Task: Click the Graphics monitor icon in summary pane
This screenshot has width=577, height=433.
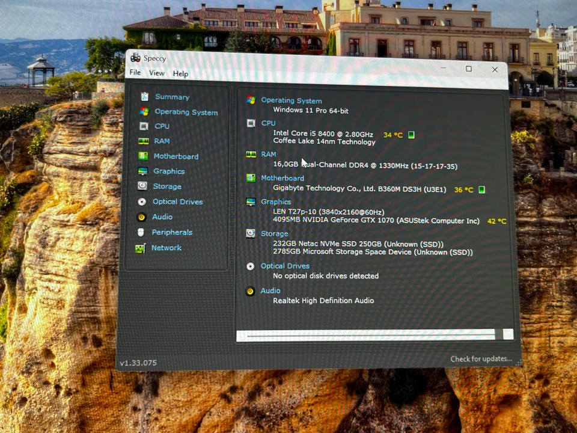Action: pyautogui.click(x=251, y=202)
